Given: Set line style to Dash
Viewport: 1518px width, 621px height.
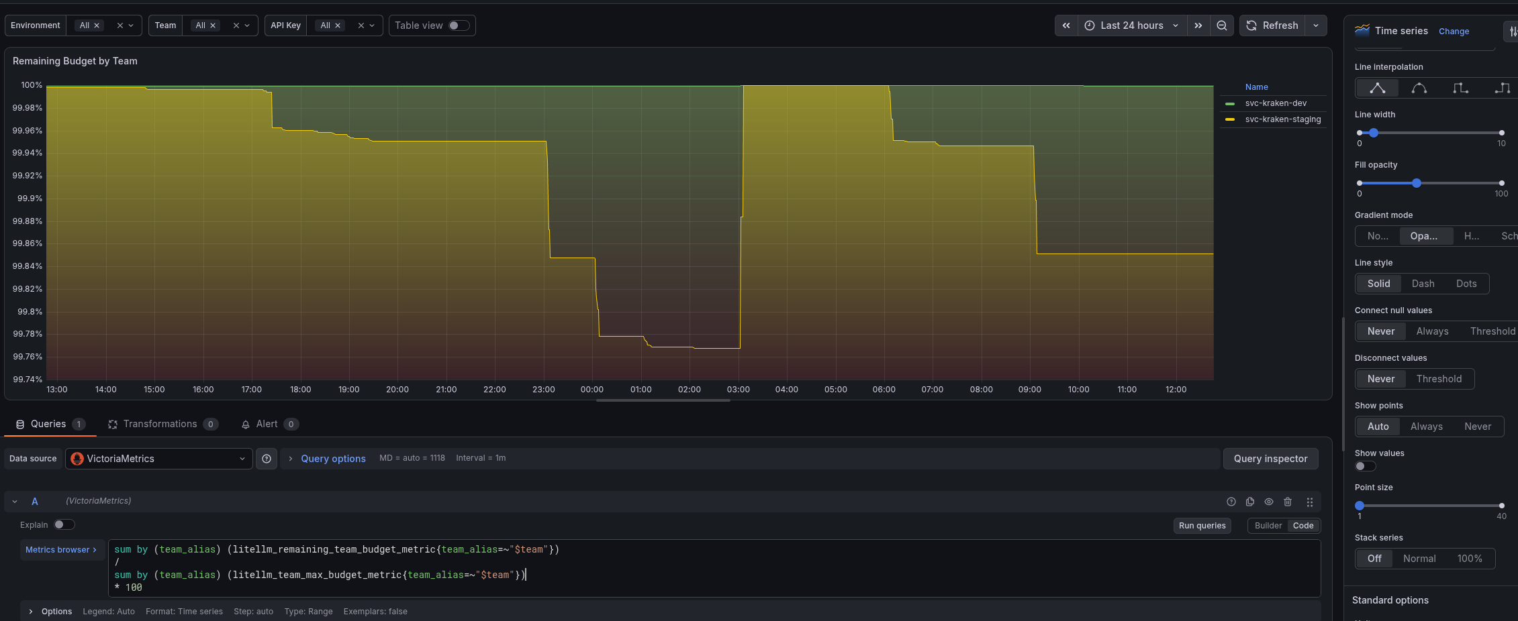Looking at the screenshot, I should coord(1423,284).
